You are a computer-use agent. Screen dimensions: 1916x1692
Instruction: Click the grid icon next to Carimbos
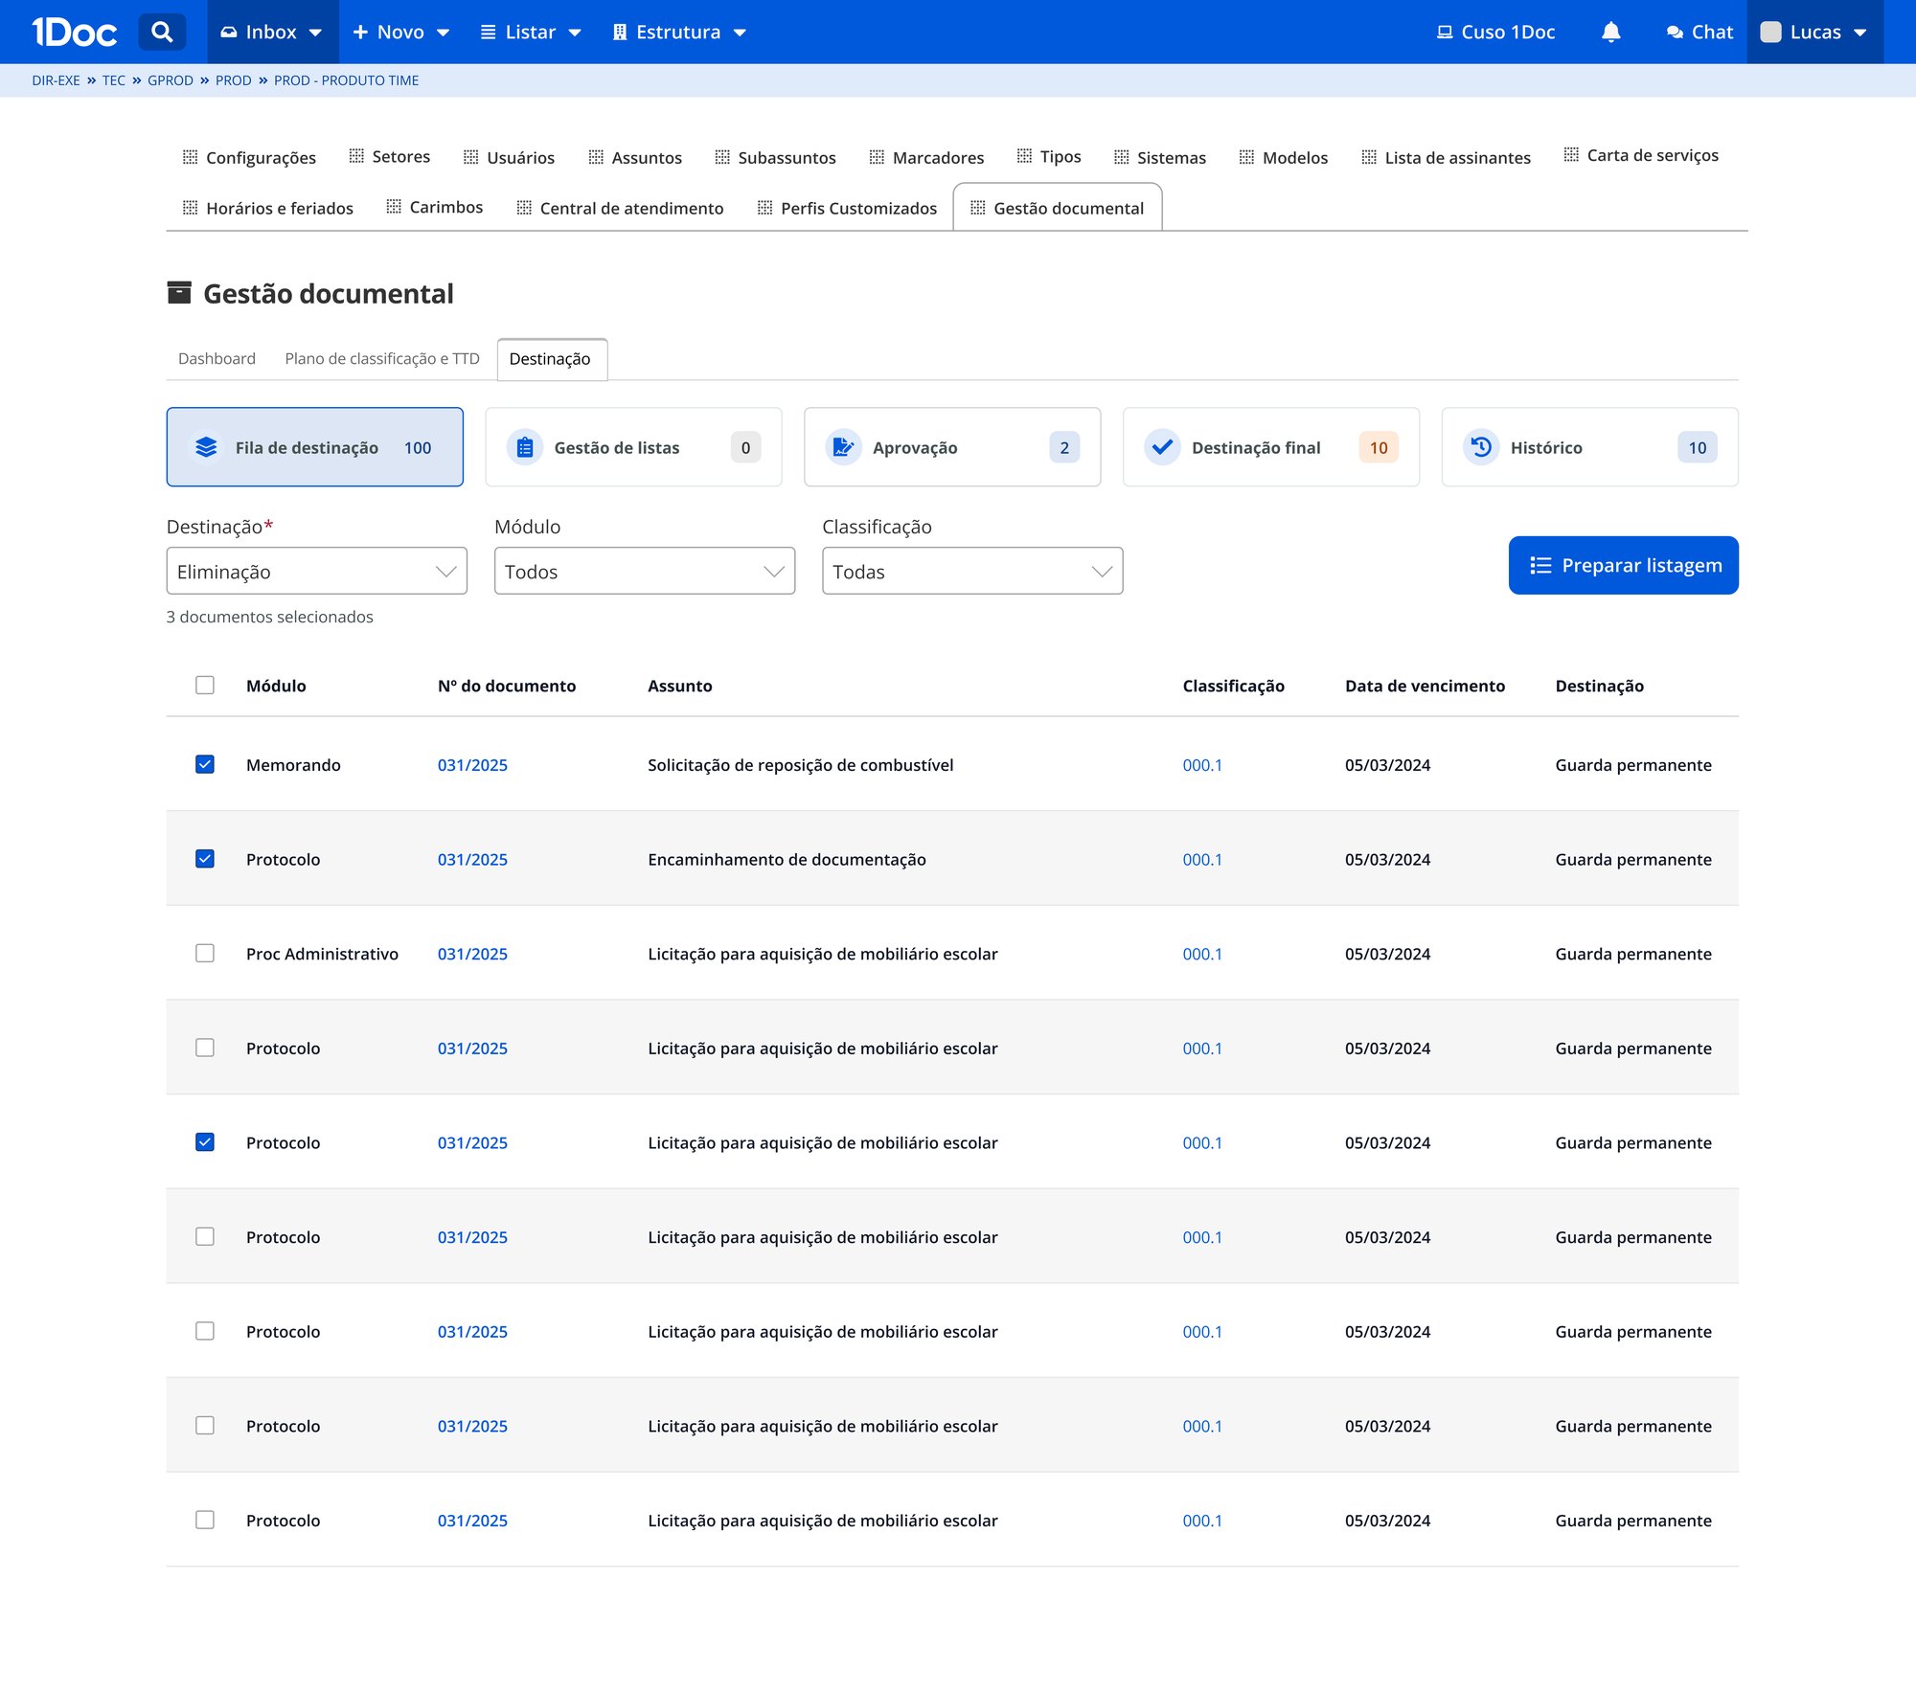394,207
